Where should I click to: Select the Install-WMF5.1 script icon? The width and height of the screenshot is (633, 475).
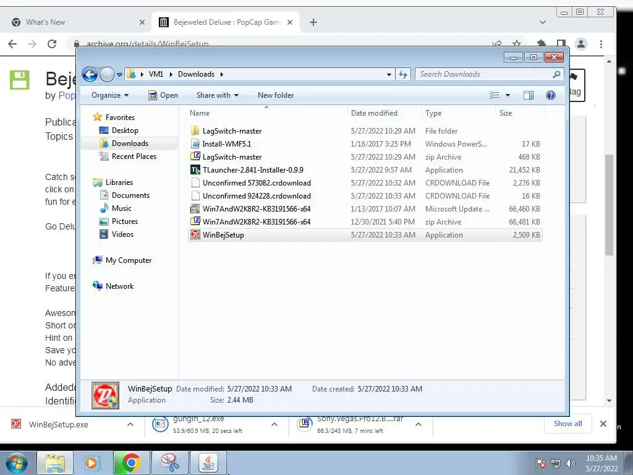coord(195,143)
